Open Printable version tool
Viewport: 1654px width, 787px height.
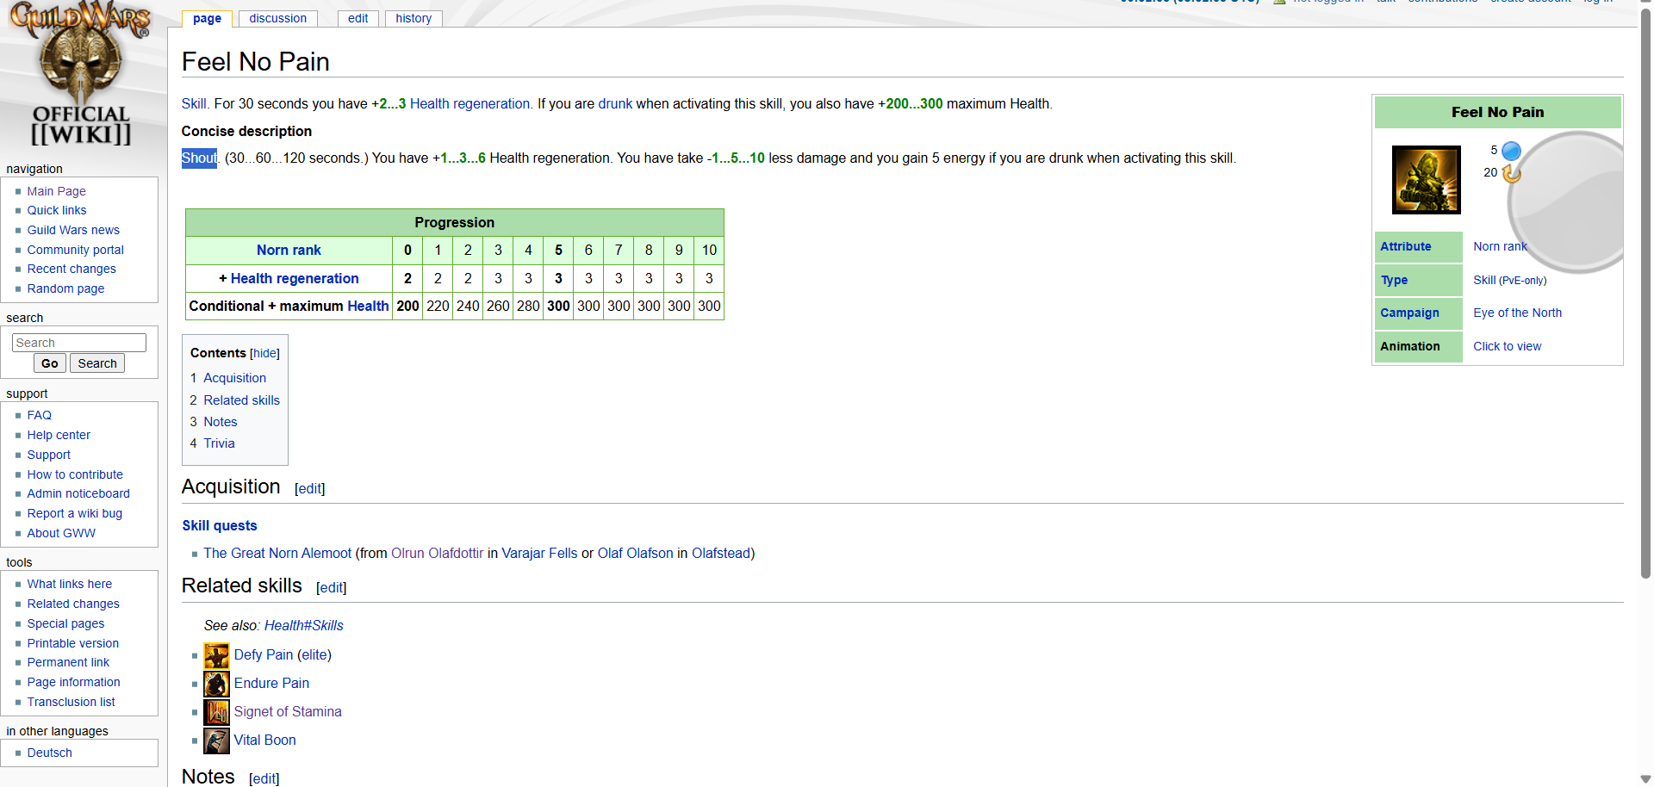pyautogui.click(x=72, y=643)
